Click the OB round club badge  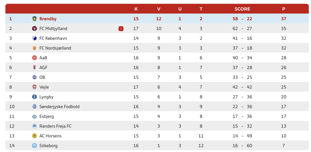click(x=34, y=77)
